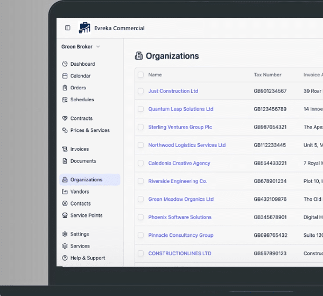Check the Caledonia Creative Agency row checkbox
This screenshot has height=296, width=323.
click(x=141, y=163)
